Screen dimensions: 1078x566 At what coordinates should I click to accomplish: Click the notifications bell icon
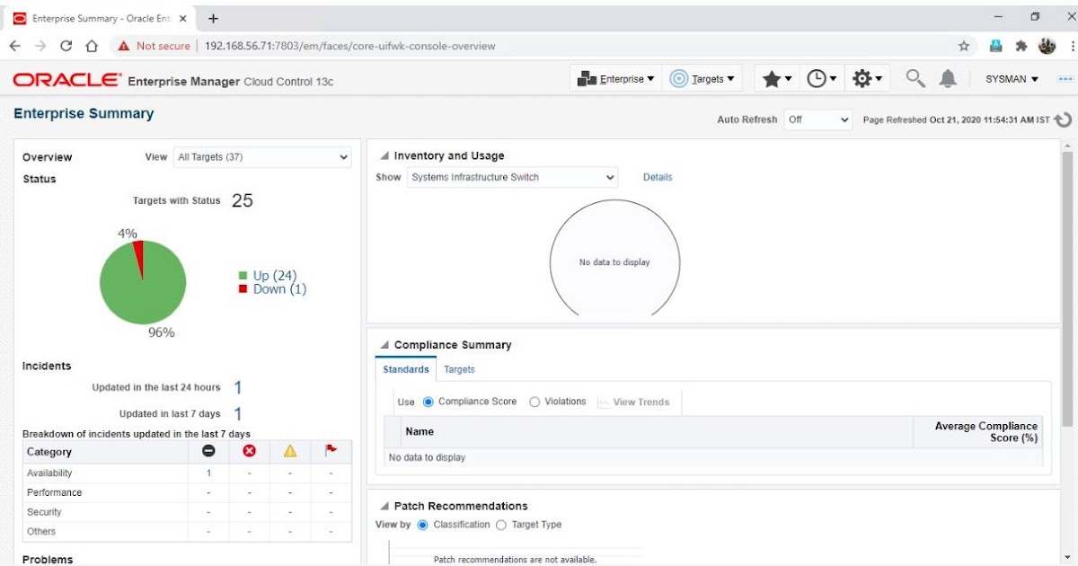click(x=948, y=78)
